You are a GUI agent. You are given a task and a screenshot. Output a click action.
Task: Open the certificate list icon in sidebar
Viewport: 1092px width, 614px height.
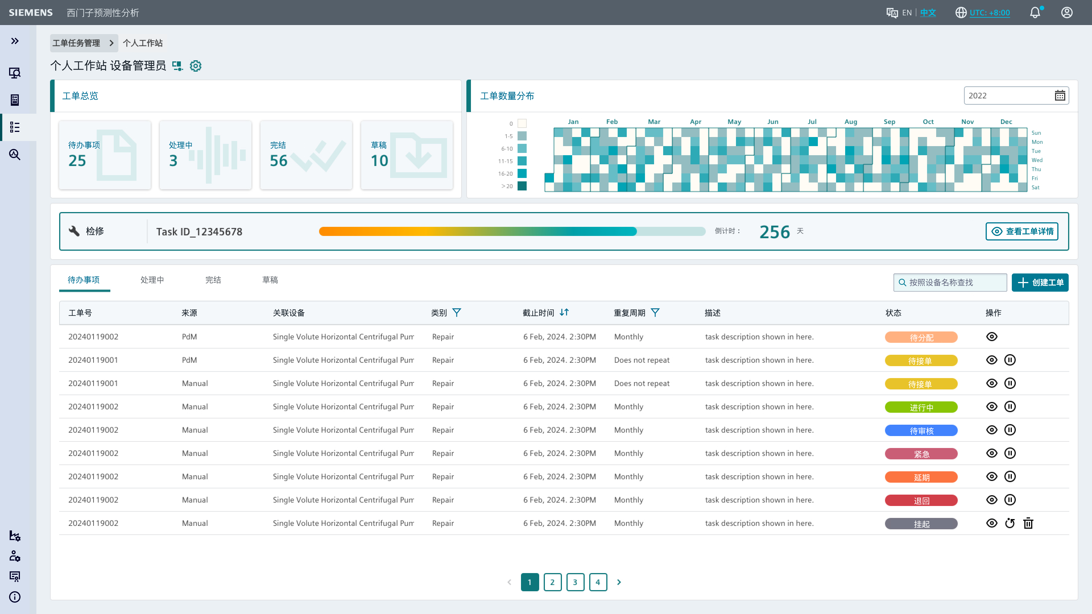[x=15, y=577]
